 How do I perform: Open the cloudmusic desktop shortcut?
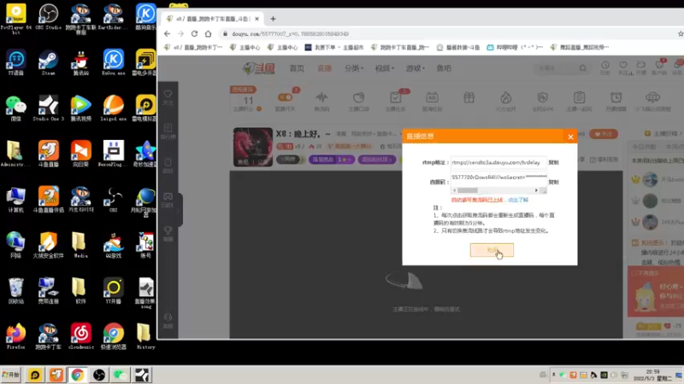(80, 336)
